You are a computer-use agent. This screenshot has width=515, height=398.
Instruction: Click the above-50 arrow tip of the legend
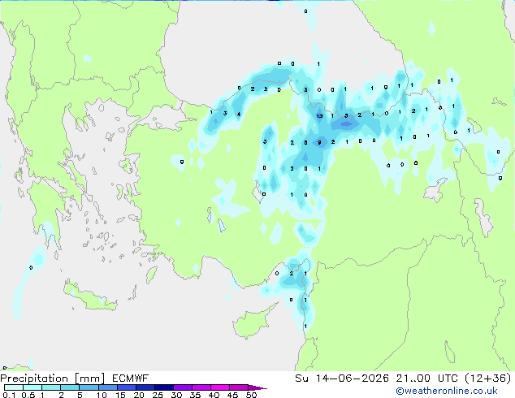pos(257,387)
